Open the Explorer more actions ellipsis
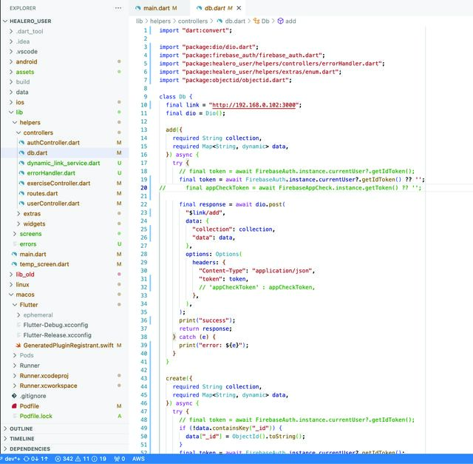This screenshot has height=464, width=473. [x=118, y=8]
